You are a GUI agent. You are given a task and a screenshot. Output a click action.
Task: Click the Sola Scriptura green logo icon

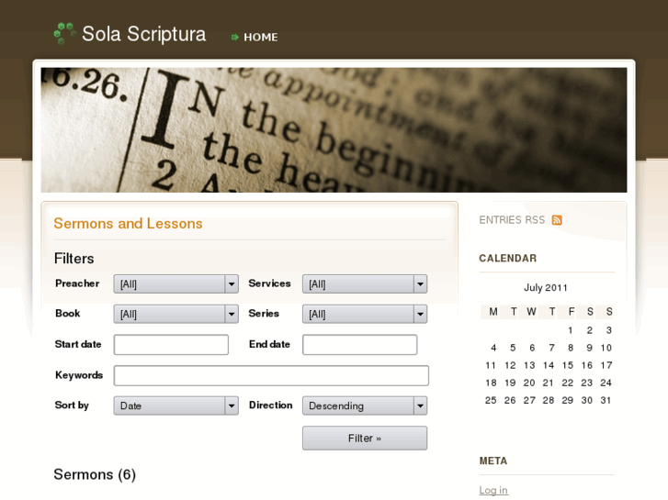click(x=63, y=34)
